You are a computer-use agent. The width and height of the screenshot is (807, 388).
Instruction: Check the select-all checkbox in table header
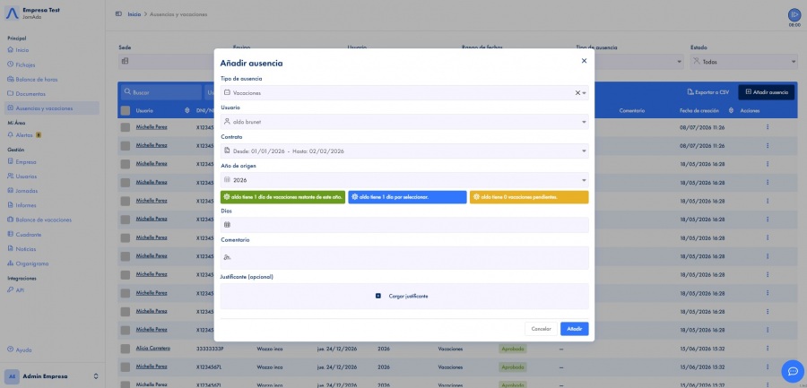[125, 110]
